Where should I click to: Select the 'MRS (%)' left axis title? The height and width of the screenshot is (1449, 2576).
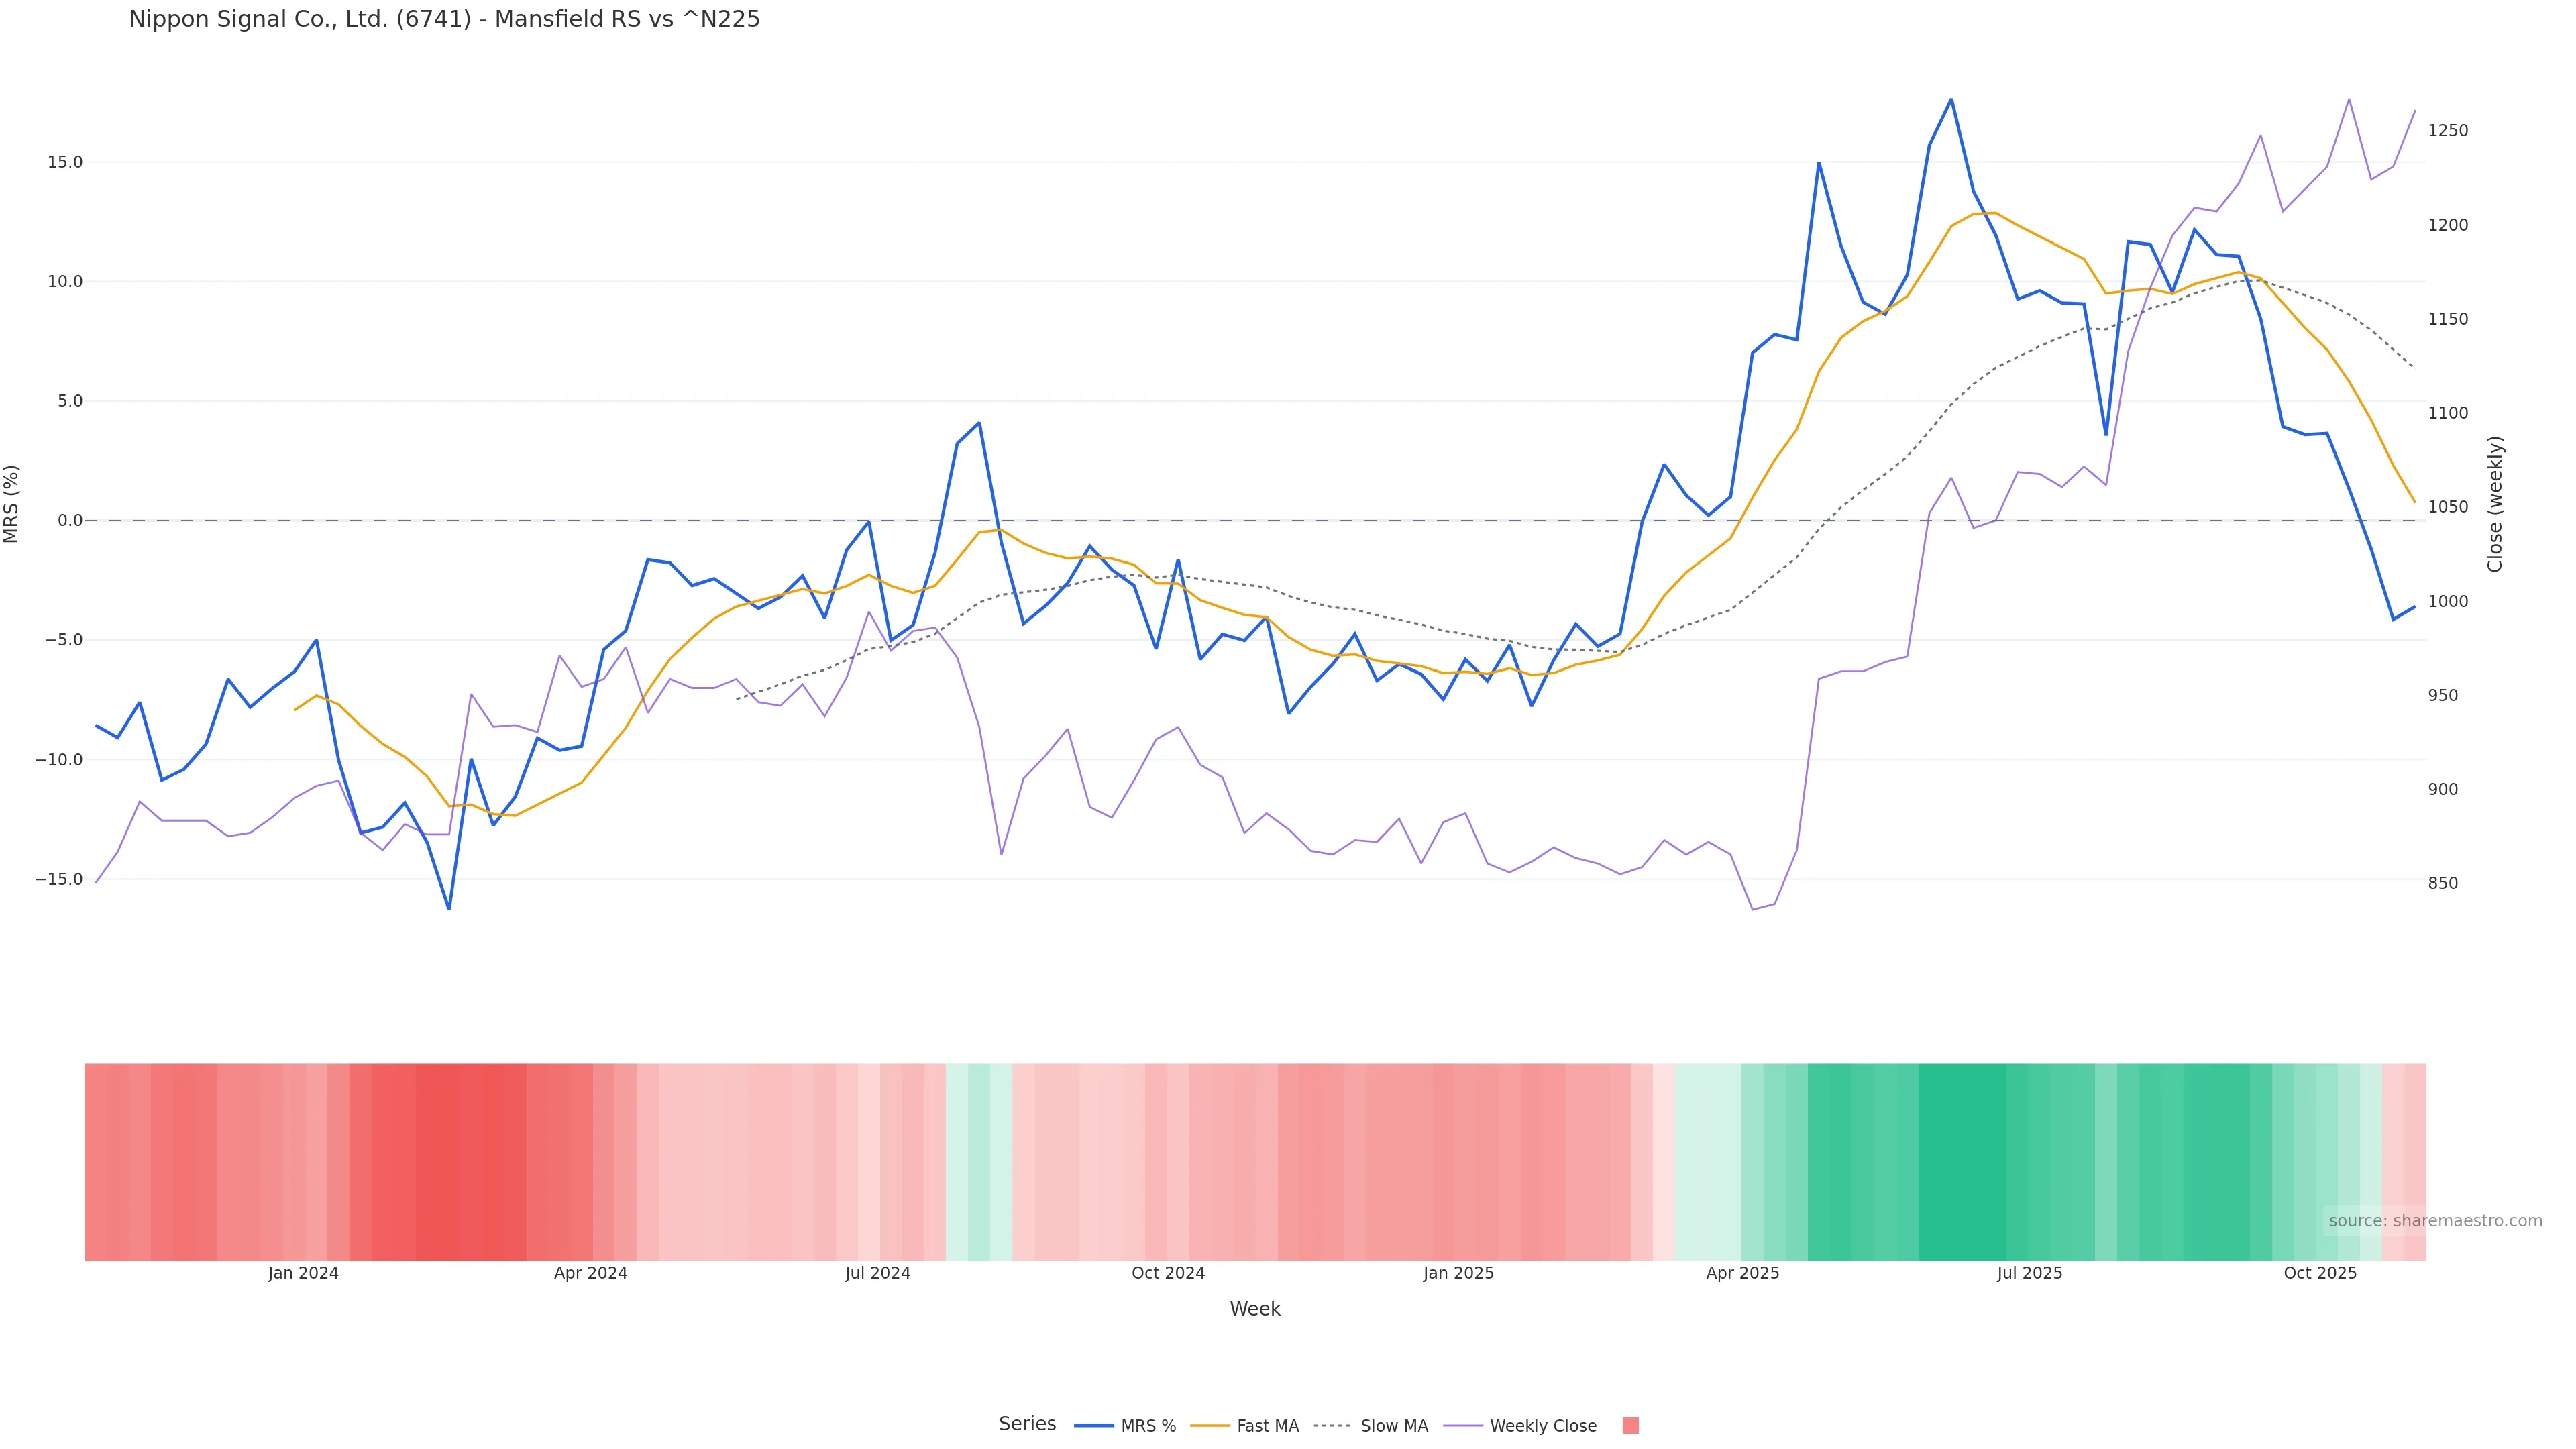[x=12, y=504]
